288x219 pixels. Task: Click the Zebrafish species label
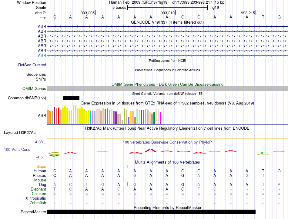(38, 203)
